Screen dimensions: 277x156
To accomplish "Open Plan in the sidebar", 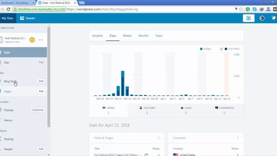I will [x=23, y=62].
